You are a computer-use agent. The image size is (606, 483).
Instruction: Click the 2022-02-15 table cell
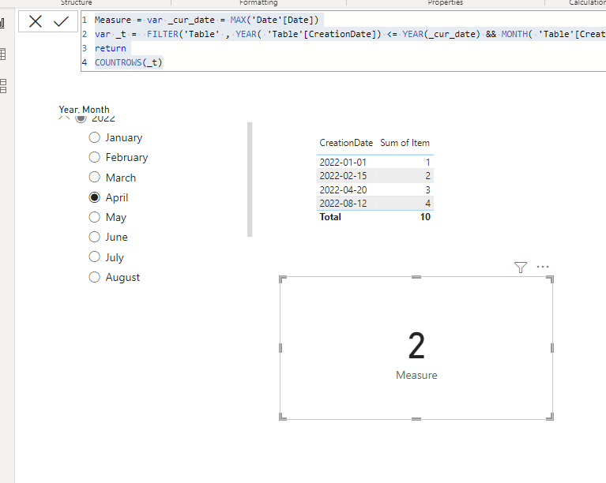343,176
